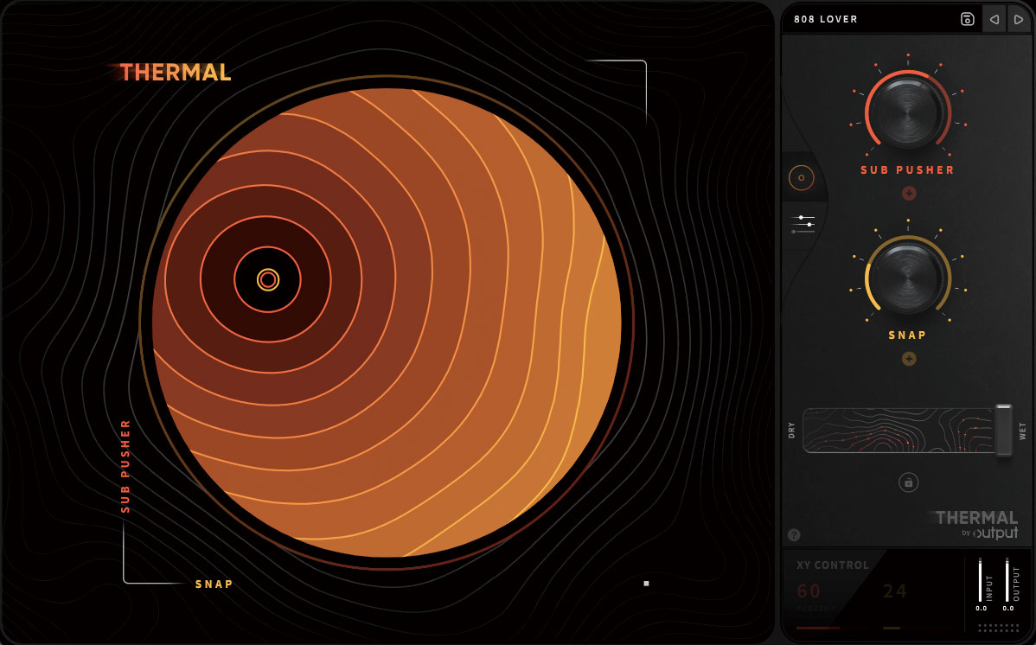Click the plus button below Snap

click(x=909, y=359)
